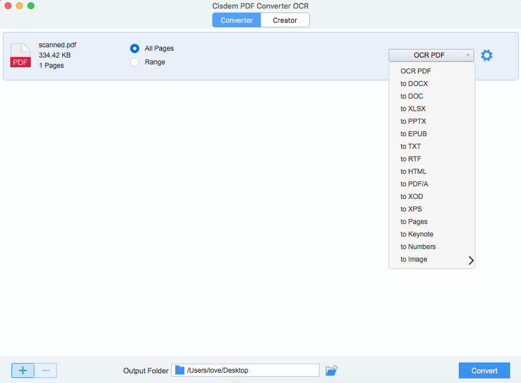Open output folder browse icon
This screenshot has height=383, width=521.
[332, 370]
